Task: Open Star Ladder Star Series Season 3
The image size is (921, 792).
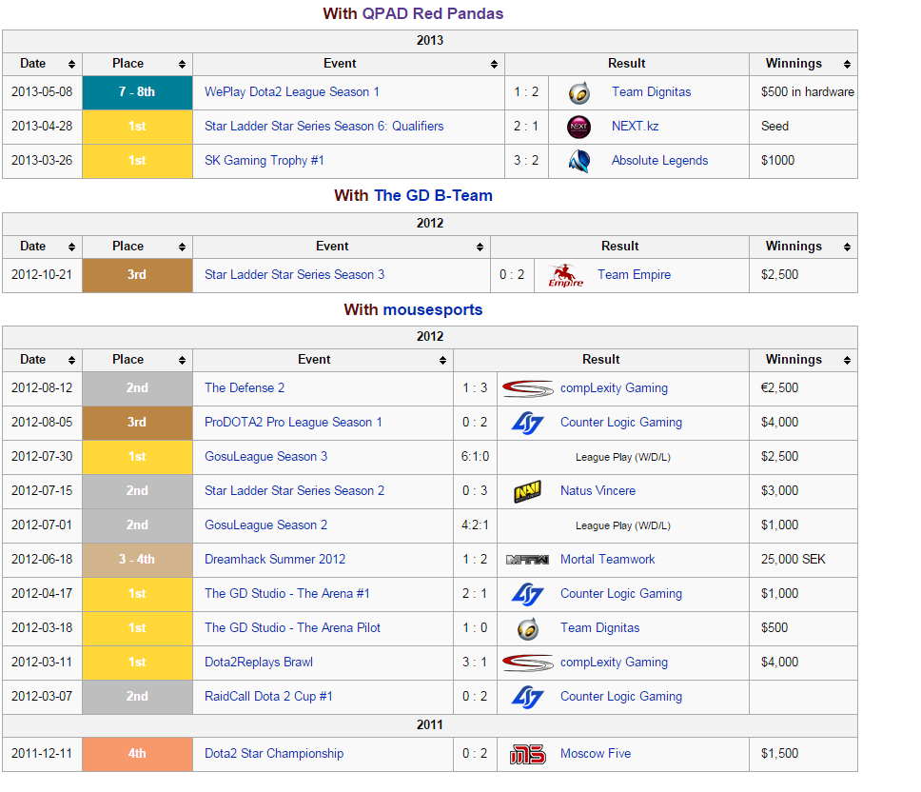Action: click(x=294, y=275)
